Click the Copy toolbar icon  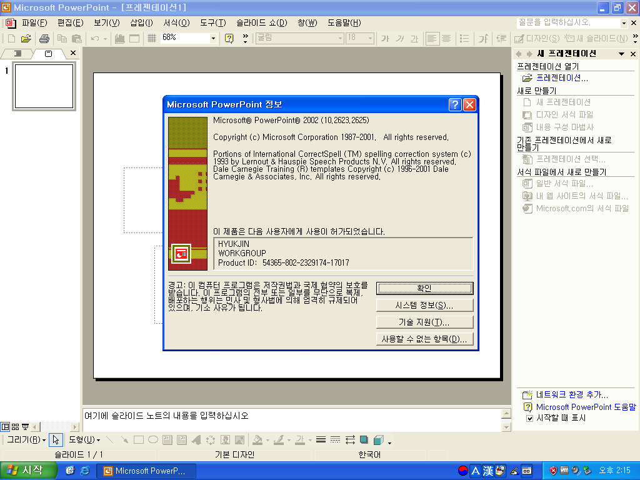click(x=62, y=38)
